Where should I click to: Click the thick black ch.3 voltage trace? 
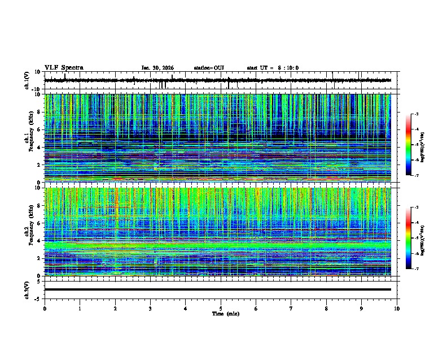(217, 289)
